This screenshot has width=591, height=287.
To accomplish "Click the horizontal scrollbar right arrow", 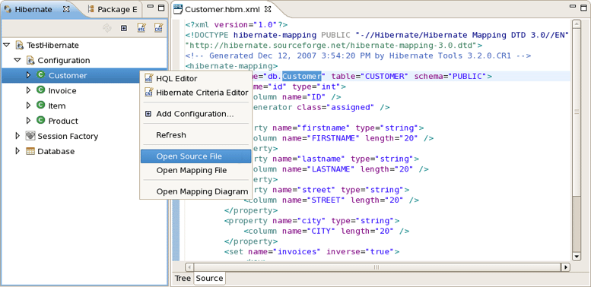I will pyautogui.click(x=565, y=267).
